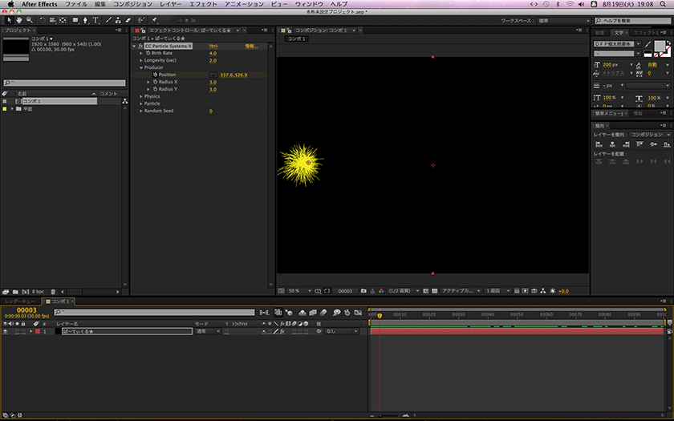
Task: Click new folder icon in project panel
Action: [x=15, y=292]
